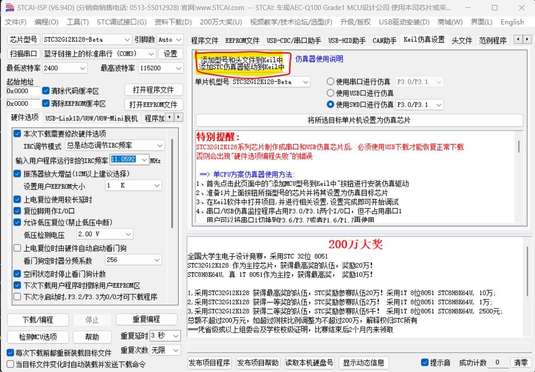The width and height of the screenshot is (535, 372).
Task: Switch to USB-Link1D/U8W/U8W-Mini脱机 tab
Action: [91, 118]
